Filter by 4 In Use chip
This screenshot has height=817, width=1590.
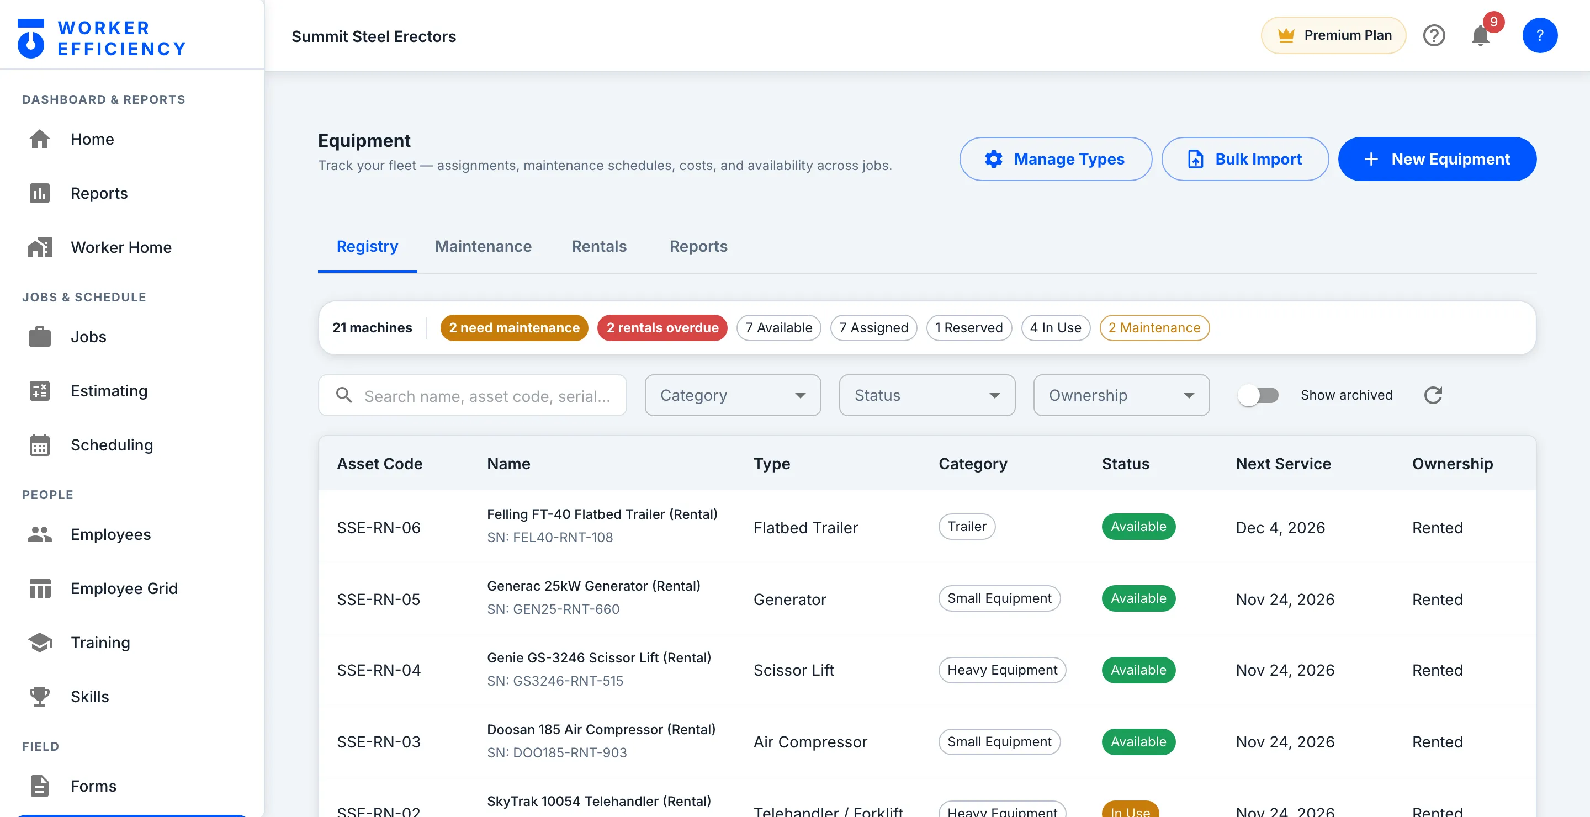[x=1056, y=328]
